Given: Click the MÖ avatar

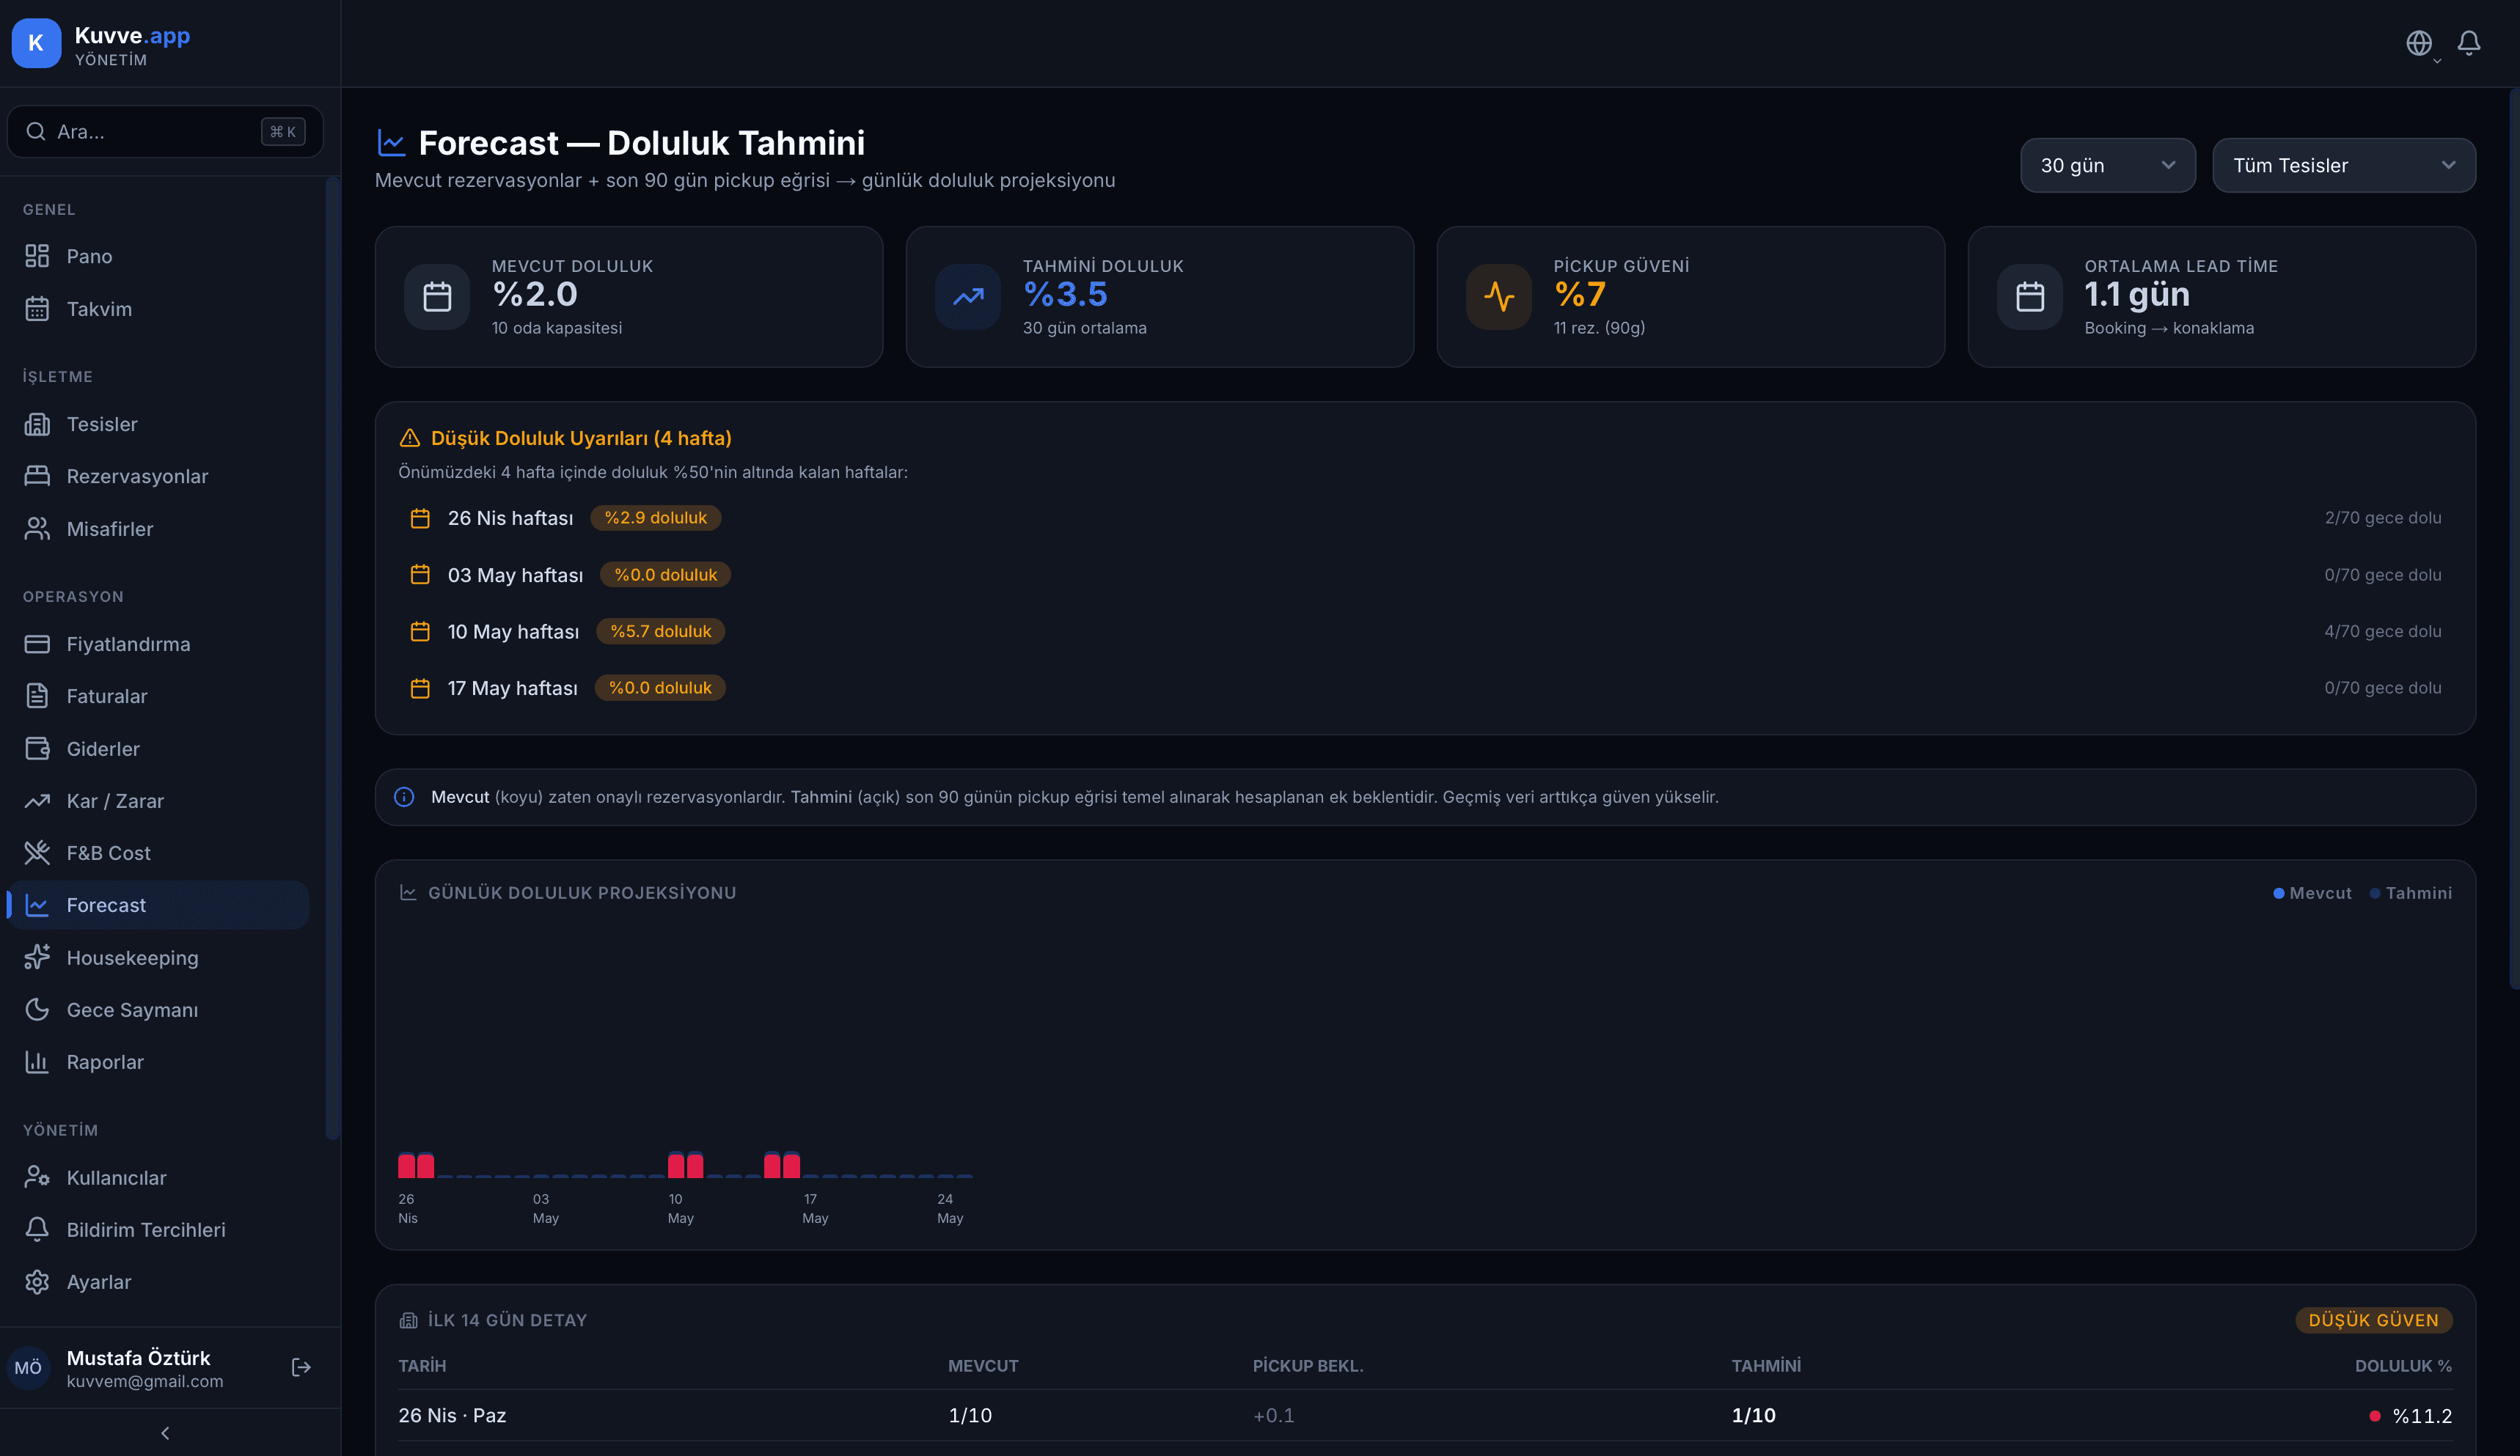Looking at the screenshot, I should click(28, 1367).
